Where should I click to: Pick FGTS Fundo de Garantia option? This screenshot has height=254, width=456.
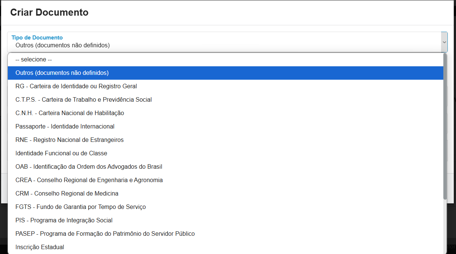(x=80, y=207)
